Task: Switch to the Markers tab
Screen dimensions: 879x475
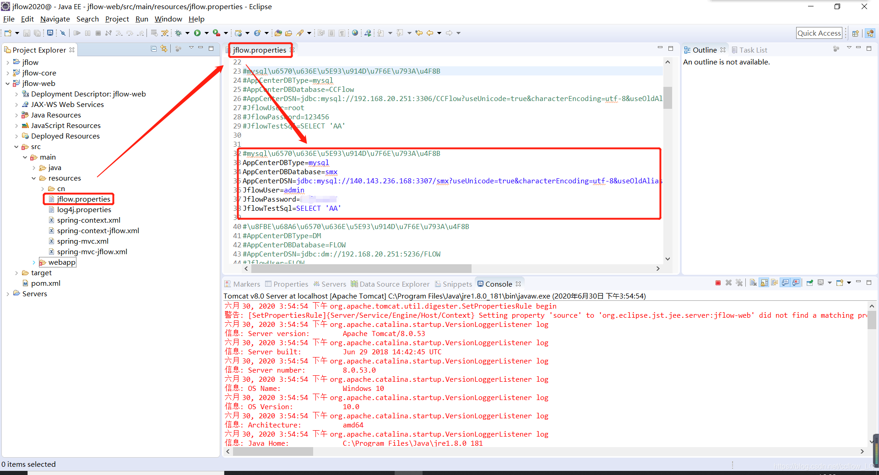Action: pos(242,284)
